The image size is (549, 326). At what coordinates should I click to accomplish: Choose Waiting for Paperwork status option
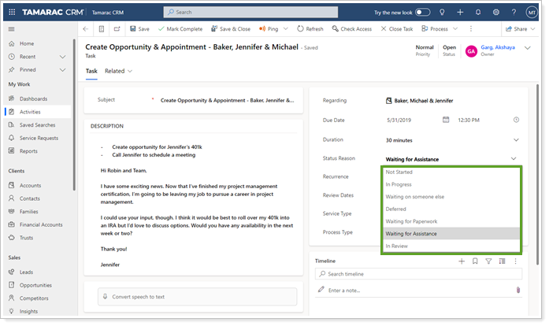click(411, 221)
